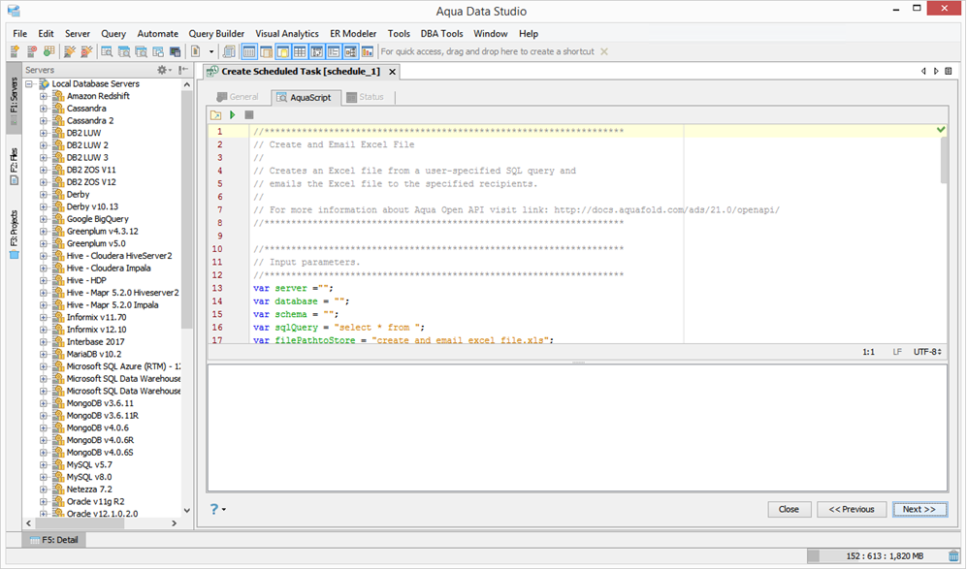Click the LF line ending indicator

tap(897, 352)
